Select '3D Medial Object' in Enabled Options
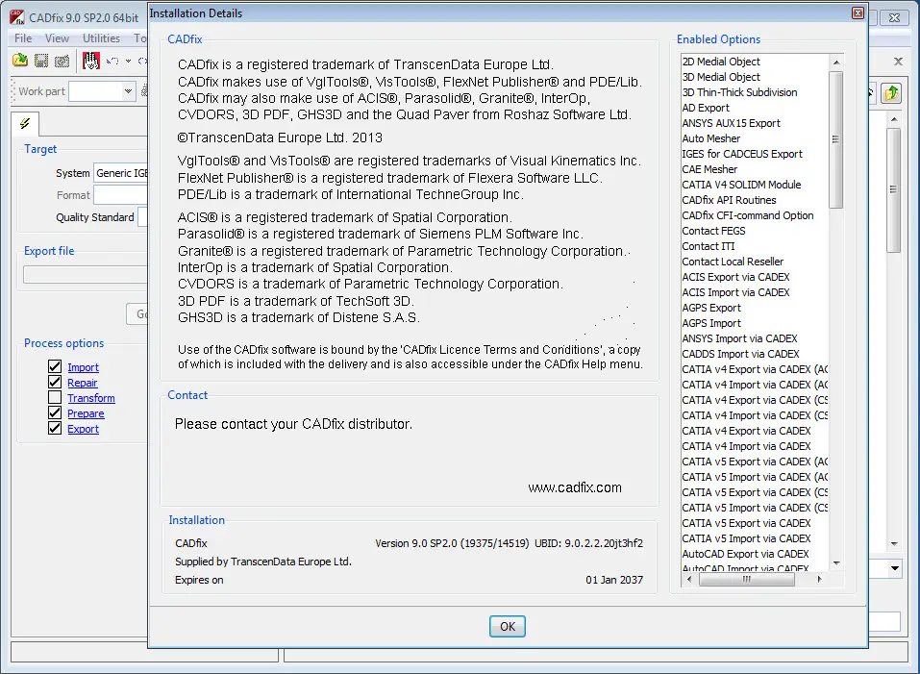The width and height of the screenshot is (920, 674). [720, 77]
